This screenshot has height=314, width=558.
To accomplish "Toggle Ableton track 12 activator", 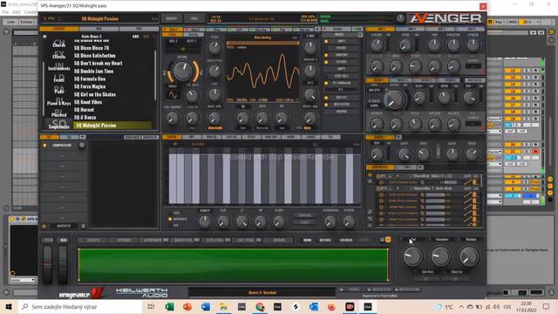I will click(513, 71).
